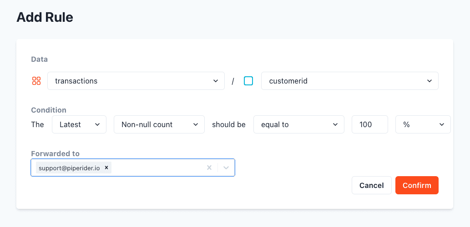Open the equal to comparison dropdown
The width and height of the screenshot is (470, 227).
(299, 124)
